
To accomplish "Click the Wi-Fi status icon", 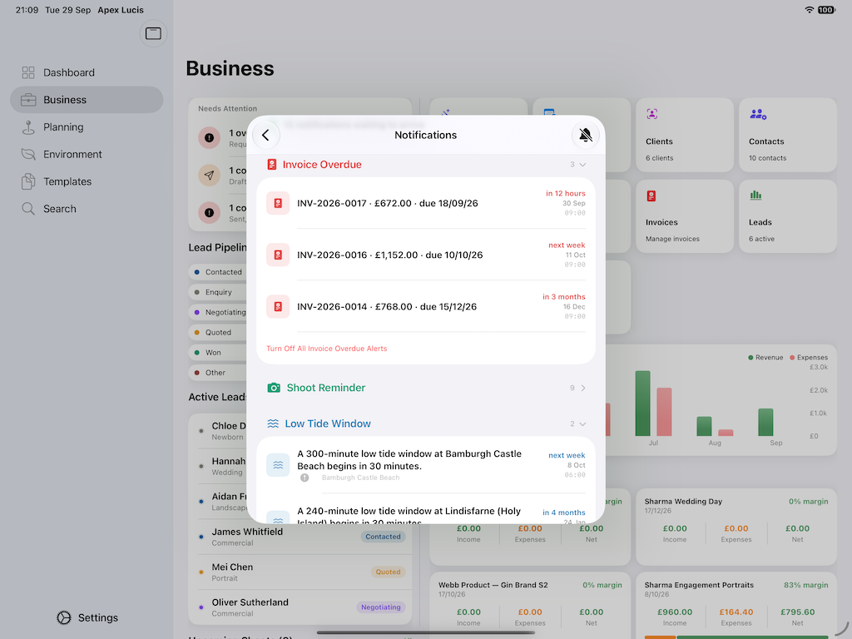I will [x=809, y=10].
